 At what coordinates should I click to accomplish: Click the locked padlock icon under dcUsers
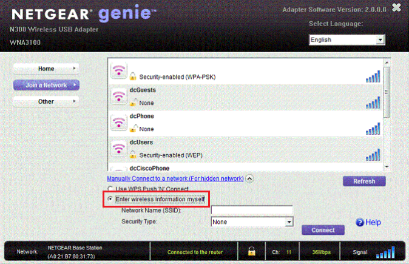(133, 155)
